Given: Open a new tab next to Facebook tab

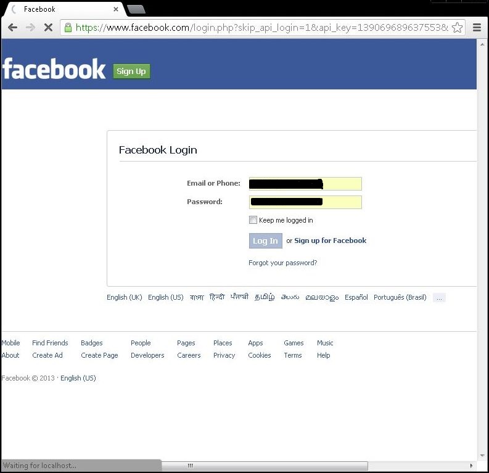Looking at the screenshot, I should pos(136,9).
